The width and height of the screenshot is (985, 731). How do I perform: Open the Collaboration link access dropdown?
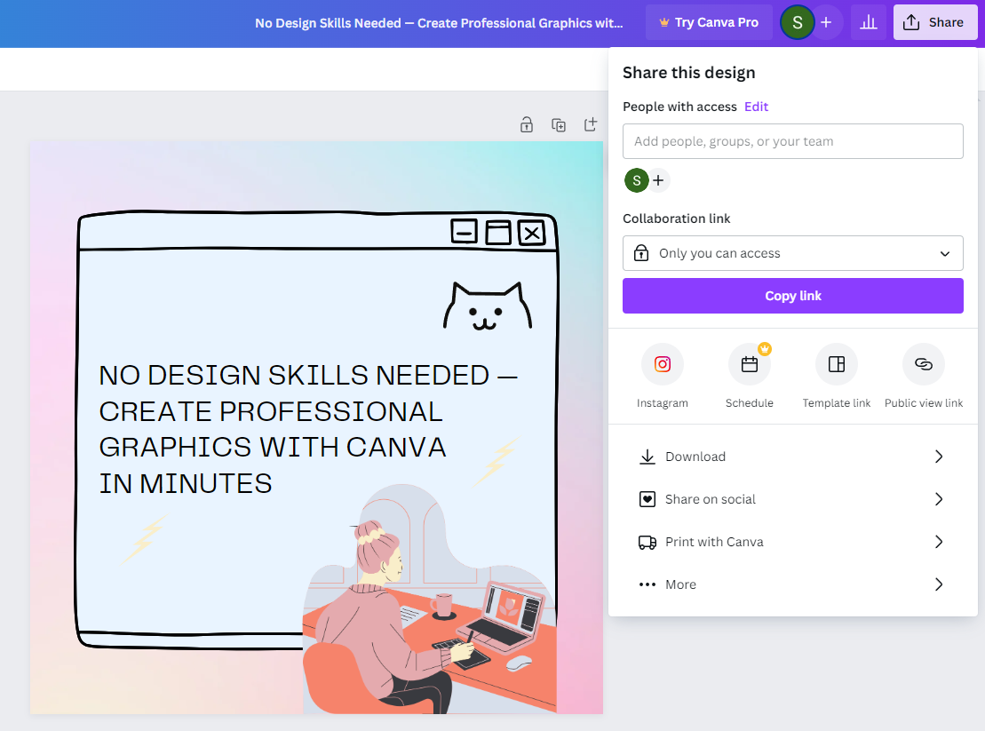point(792,253)
